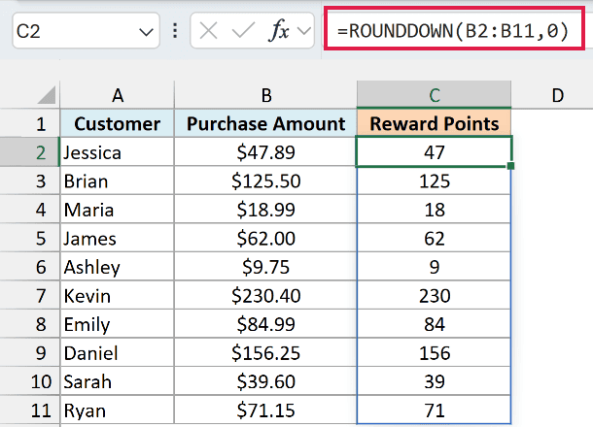Select the cell containing James
Viewport: 593px width, 427px height.
(x=118, y=239)
